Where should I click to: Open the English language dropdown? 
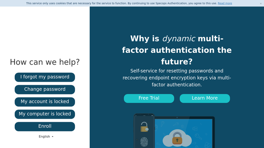coord(46,136)
